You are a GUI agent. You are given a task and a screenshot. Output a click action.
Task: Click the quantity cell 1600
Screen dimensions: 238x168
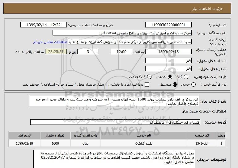55,143
